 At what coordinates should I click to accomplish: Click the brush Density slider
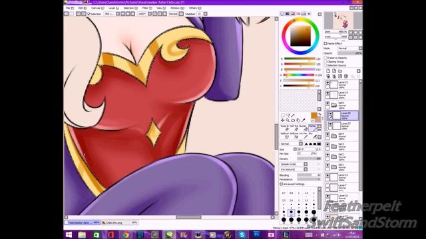pyautogui.click(x=309, y=159)
